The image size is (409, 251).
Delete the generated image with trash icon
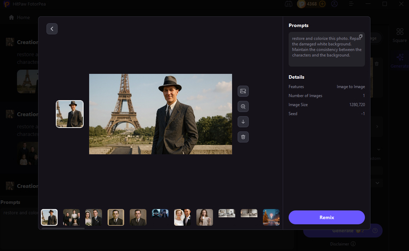[243, 137]
